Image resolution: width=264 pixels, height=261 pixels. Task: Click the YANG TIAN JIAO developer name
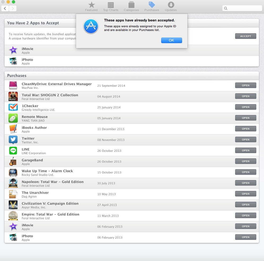click(x=33, y=121)
